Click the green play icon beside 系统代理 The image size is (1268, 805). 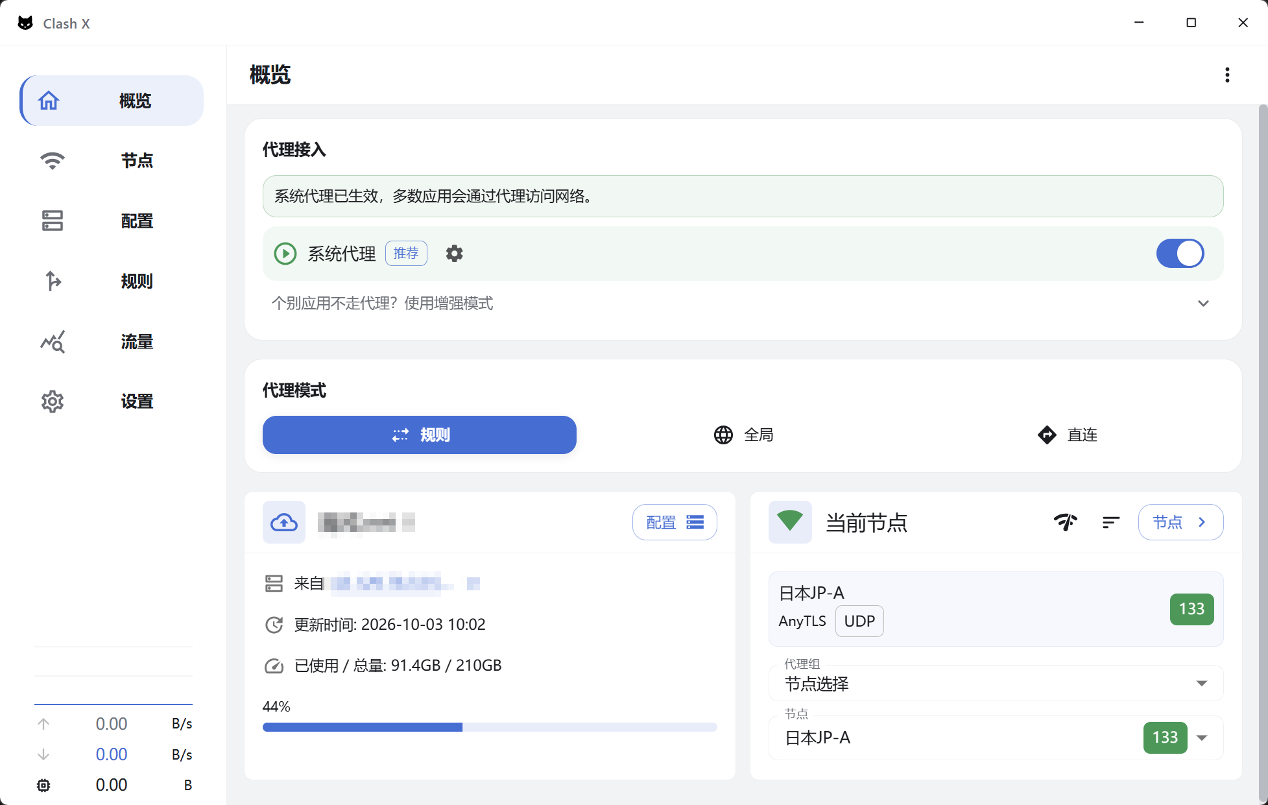pos(285,254)
